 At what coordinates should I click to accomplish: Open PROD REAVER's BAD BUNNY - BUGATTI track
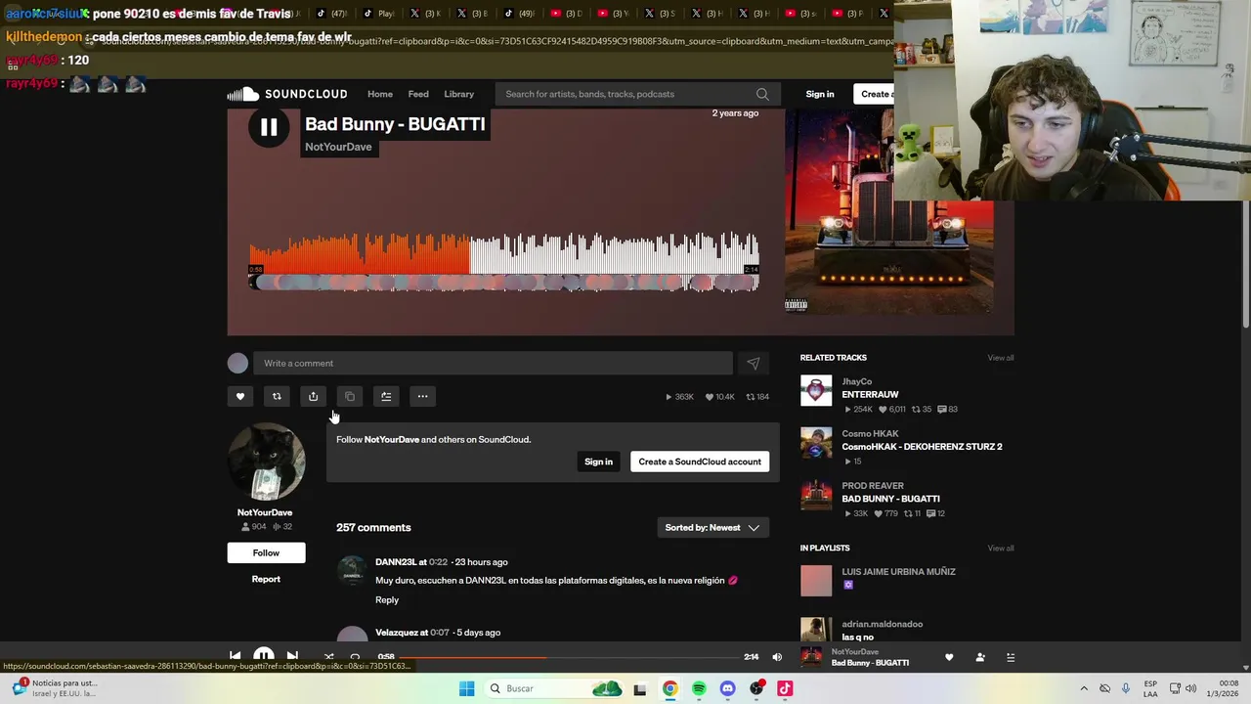tap(890, 499)
